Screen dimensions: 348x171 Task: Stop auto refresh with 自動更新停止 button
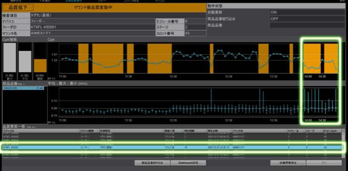tap(288, 163)
